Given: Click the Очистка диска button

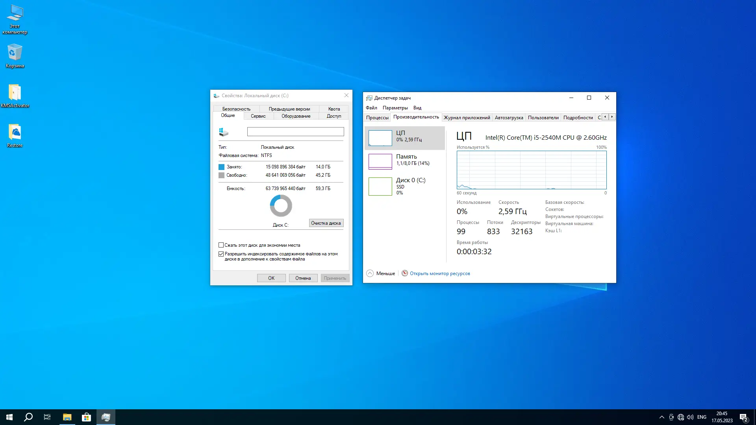Looking at the screenshot, I should click(x=326, y=223).
